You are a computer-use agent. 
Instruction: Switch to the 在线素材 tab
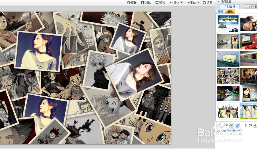(230, 7)
